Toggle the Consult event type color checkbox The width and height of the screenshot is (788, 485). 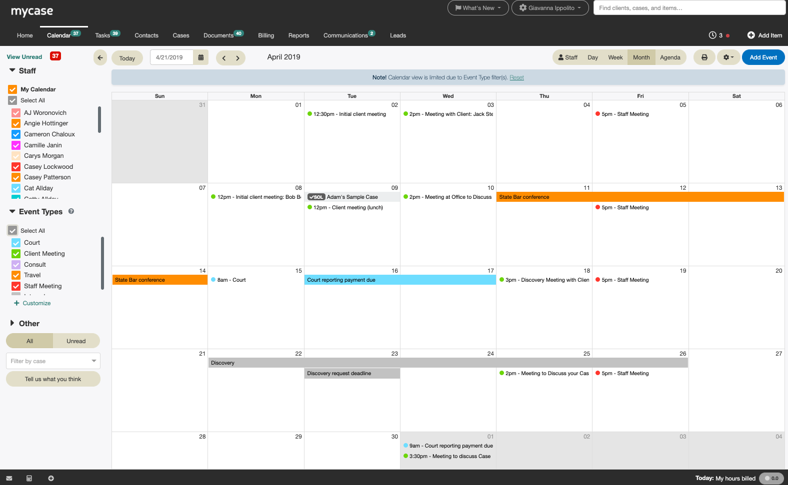pos(16,265)
